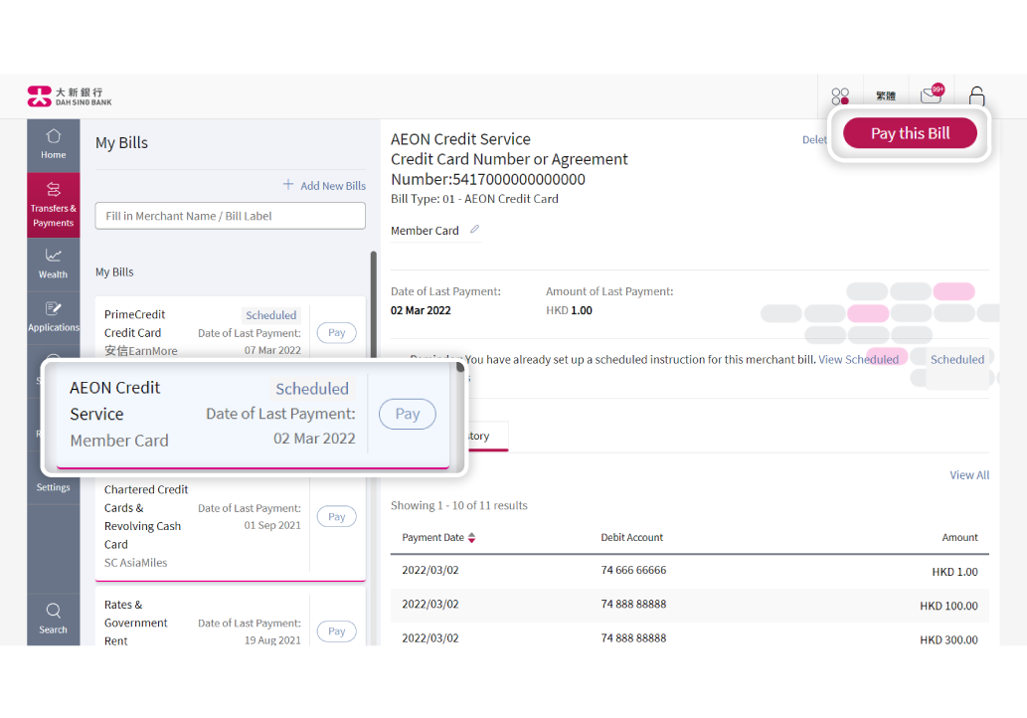The image size is (1027, 718).
Task: Open the quick menu grid icon
Action: tap(840, 96)
